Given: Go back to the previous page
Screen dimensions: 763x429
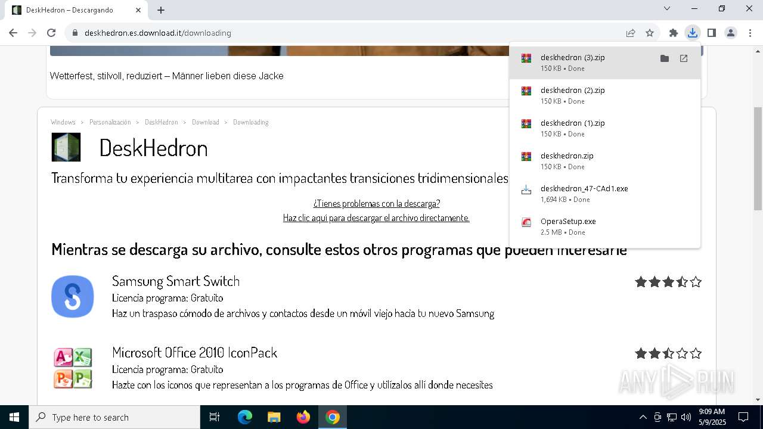Looking at the screenshot, I should click(13, 33).
